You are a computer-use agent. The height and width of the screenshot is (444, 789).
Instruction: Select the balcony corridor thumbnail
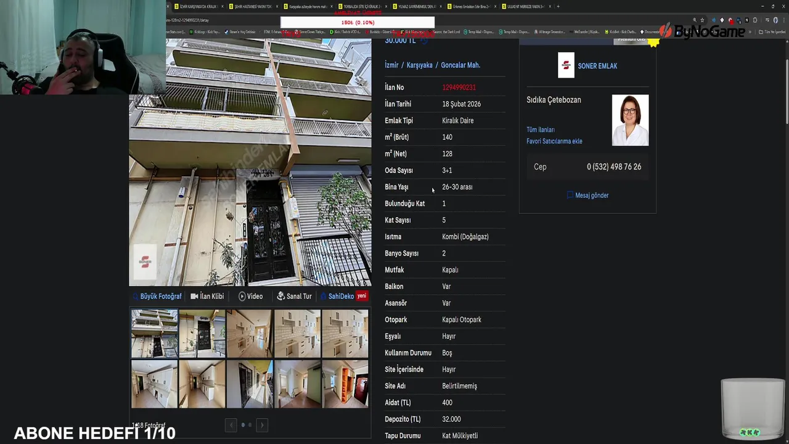pos(250,384)
